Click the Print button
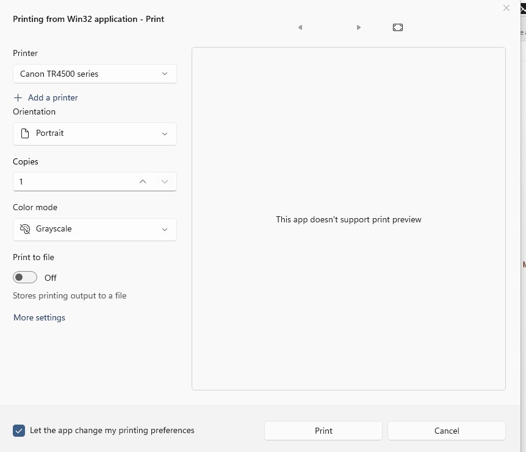This screenshot has width=526, height=452. click(x=323, y=431)
